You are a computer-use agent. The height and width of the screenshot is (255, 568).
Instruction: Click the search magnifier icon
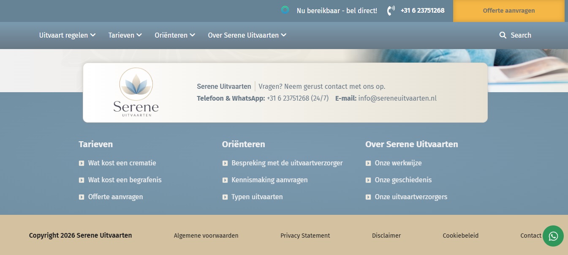(x=503, y=35)
